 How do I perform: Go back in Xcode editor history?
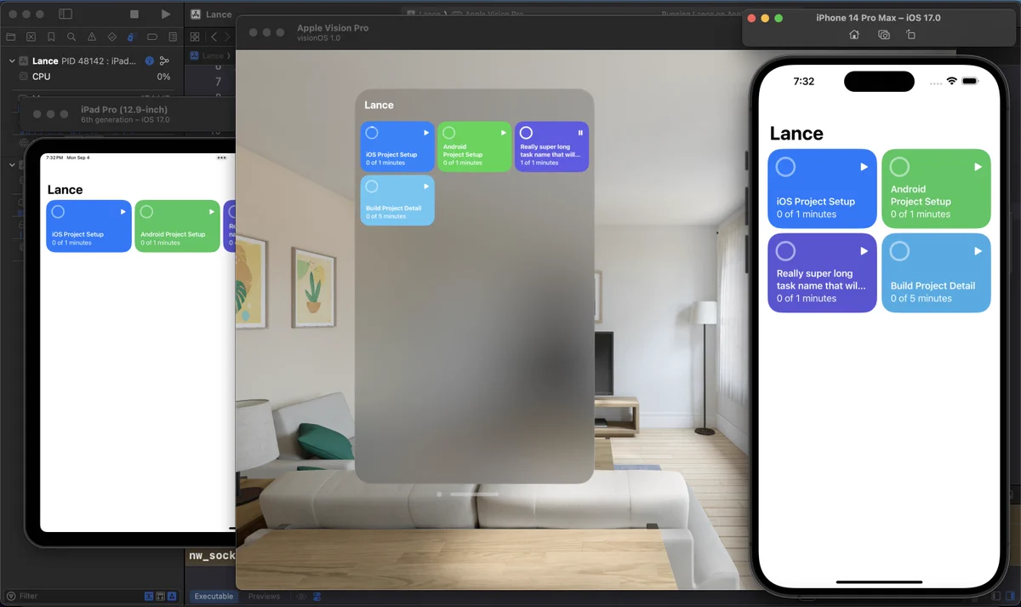(214, 37)
